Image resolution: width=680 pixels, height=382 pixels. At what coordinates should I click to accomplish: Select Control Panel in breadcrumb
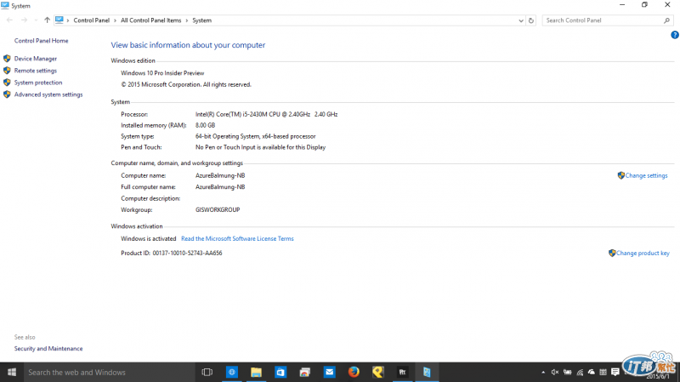pyautogui.click(x=92, y=20)
